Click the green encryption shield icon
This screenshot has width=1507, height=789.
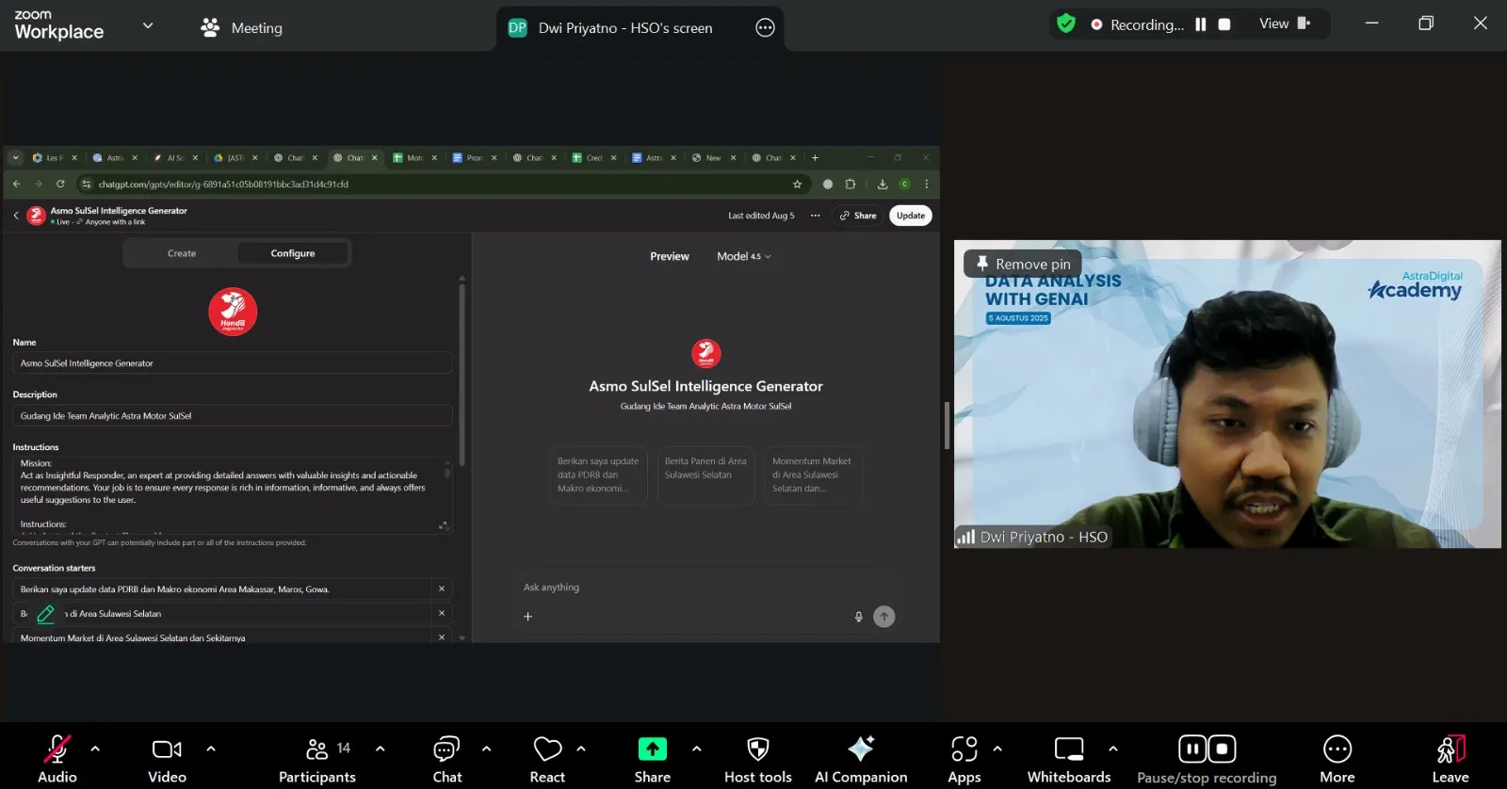[1066, 24]
